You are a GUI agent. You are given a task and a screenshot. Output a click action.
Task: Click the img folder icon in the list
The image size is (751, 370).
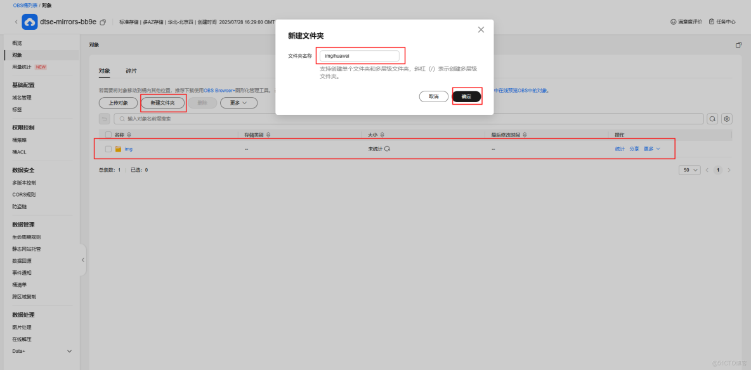(118, 149)
